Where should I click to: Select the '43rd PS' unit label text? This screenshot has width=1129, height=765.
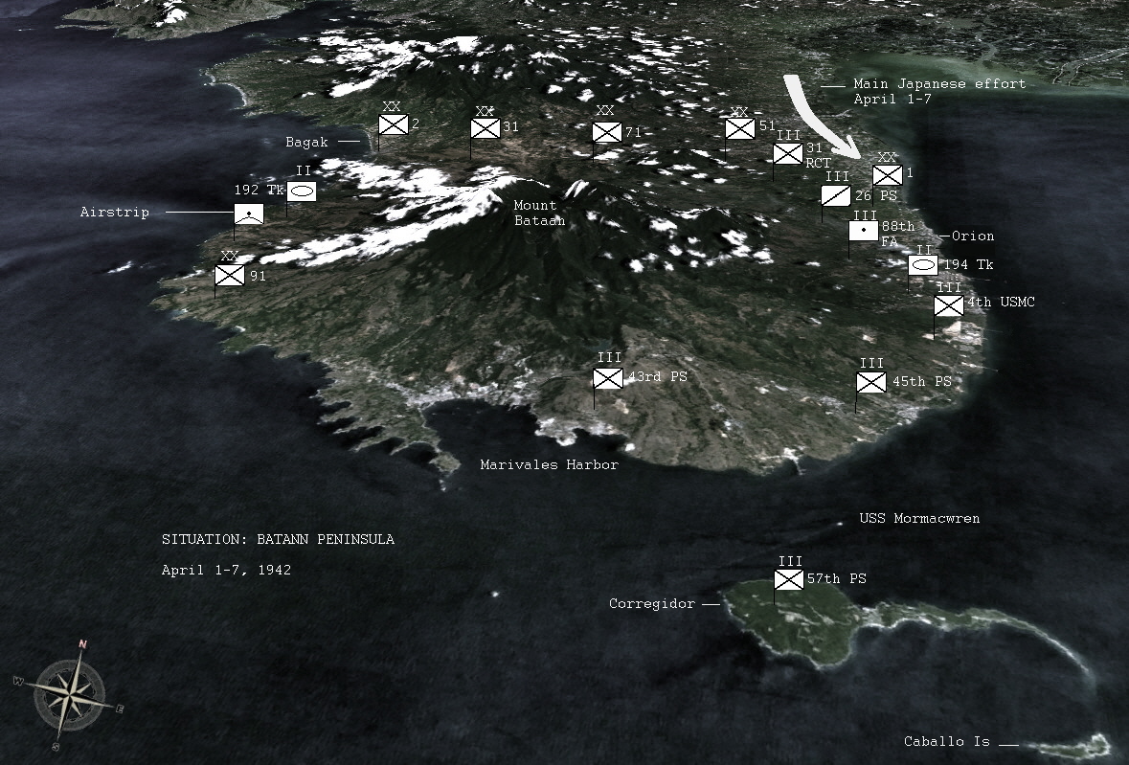(x=658, y=376)
